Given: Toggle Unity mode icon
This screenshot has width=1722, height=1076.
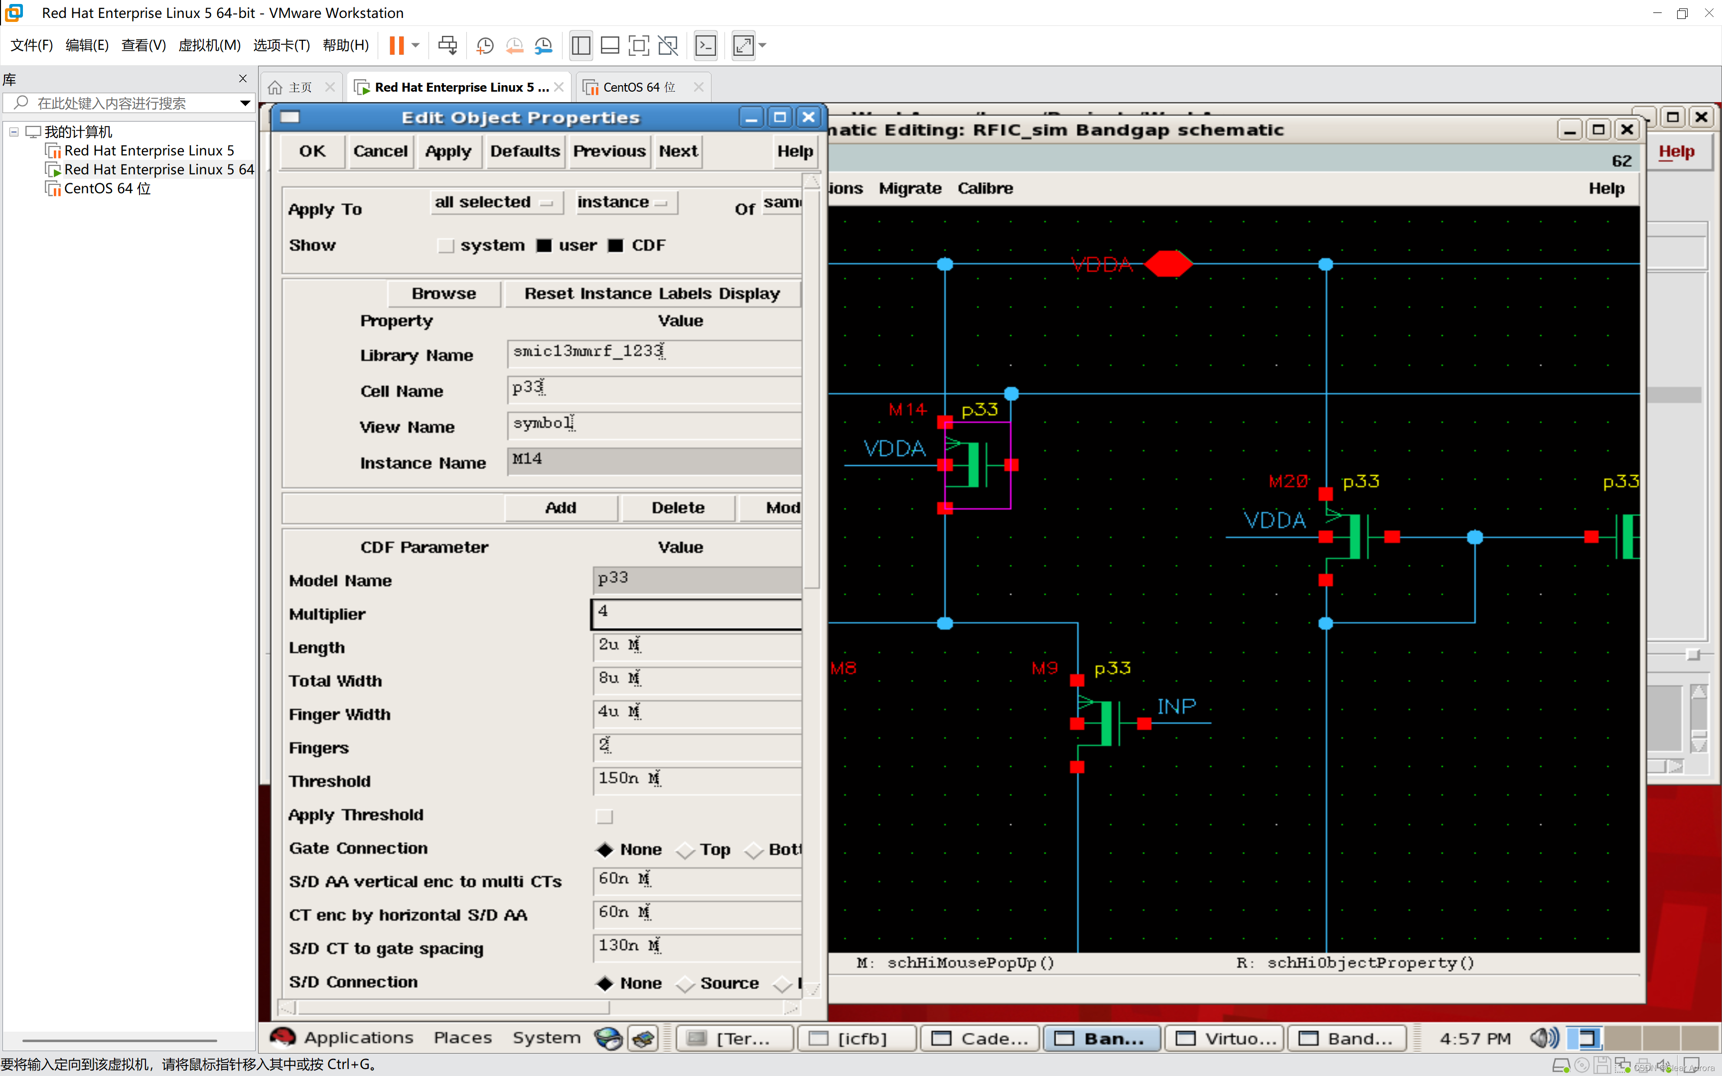Looking at the screenshot, I should 668,45.
